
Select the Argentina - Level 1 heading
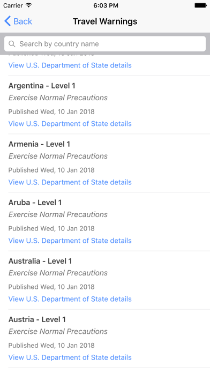tap(42, 86)
